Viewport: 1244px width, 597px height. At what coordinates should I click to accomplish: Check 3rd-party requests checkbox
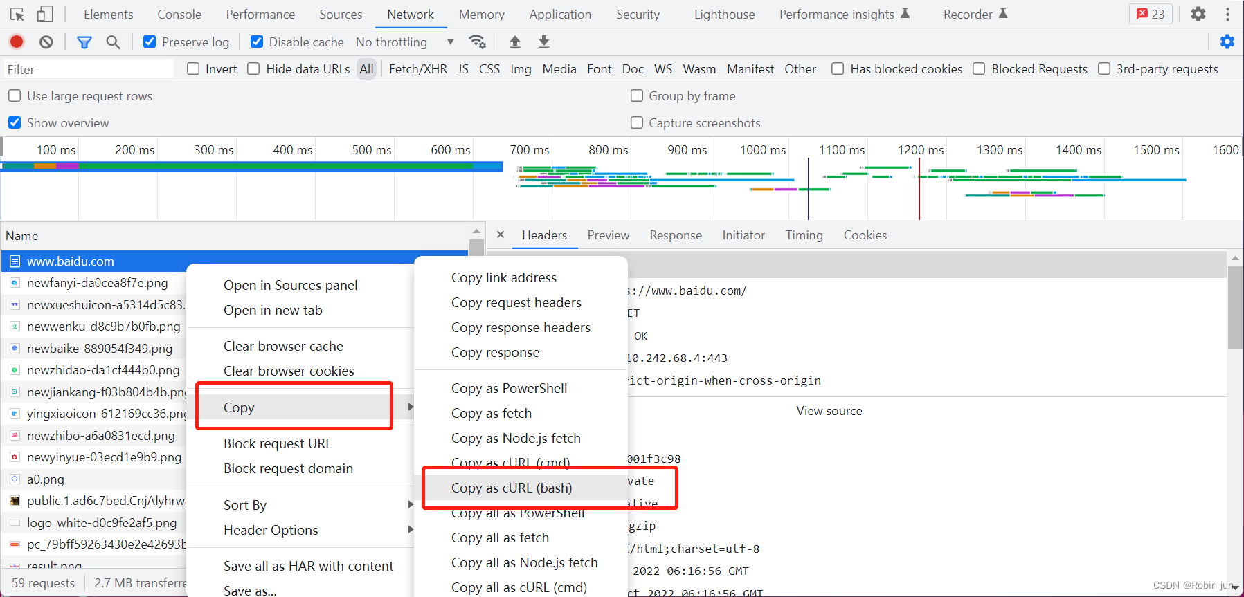1104,68
